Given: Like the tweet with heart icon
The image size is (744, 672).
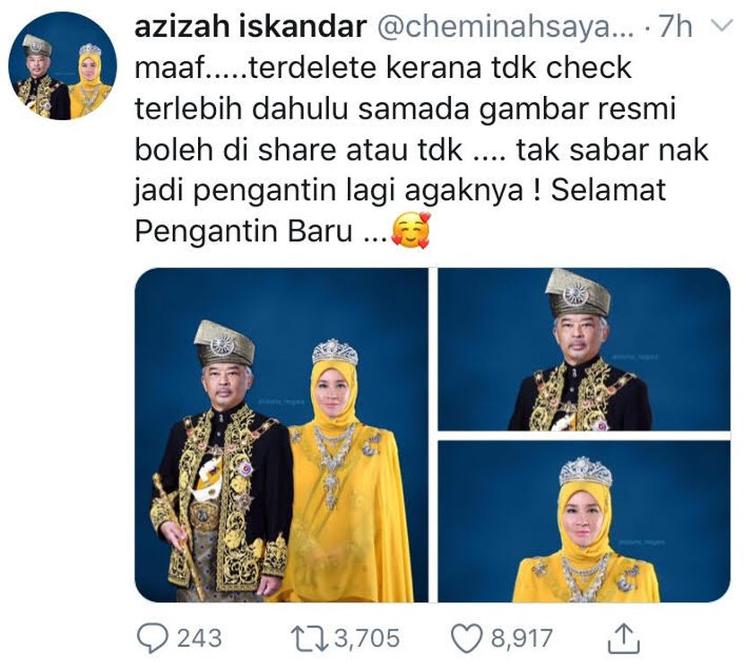Looking at the screenshot, I should pyautogui.click(x=467, y=639).
